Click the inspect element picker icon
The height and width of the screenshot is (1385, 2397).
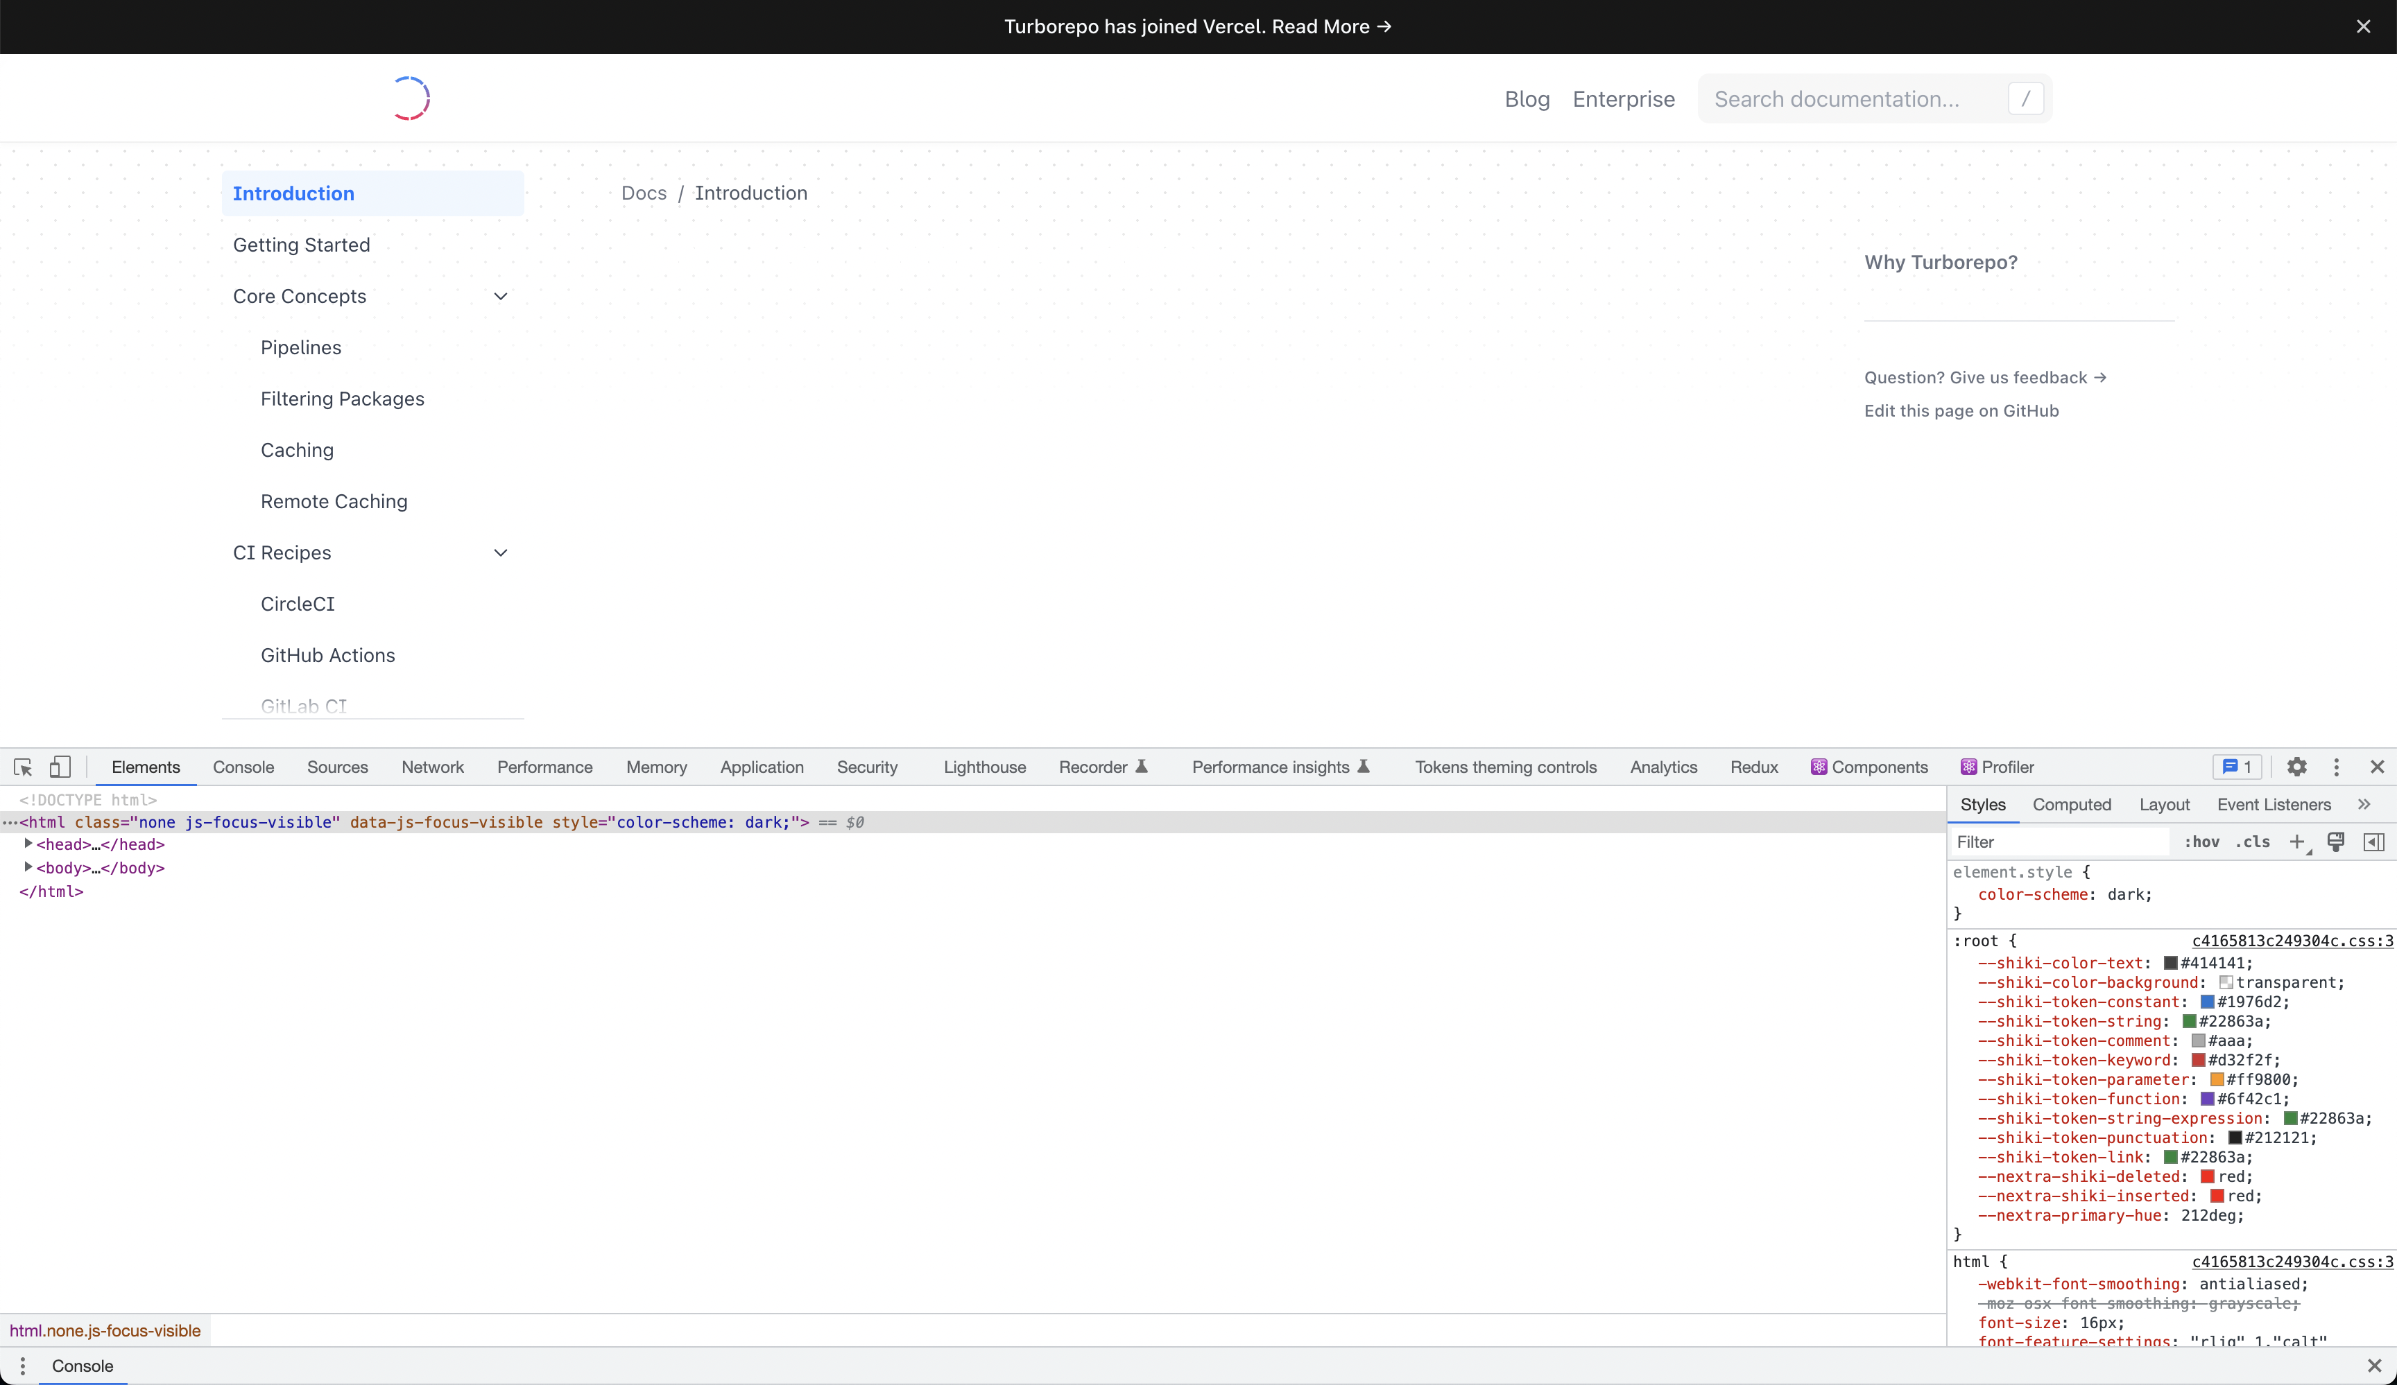point(23,767)
